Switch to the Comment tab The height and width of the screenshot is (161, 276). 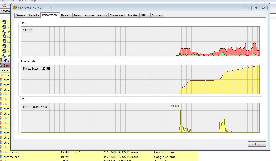(157, 15)
